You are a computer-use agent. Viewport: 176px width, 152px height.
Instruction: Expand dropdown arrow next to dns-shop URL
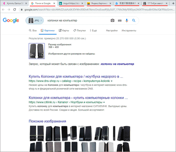(112, 81)
